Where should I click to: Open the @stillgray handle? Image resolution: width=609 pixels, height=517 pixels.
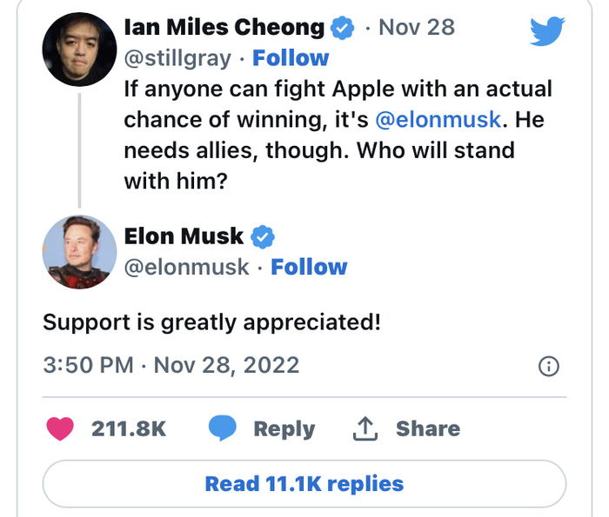click(177, 58)
